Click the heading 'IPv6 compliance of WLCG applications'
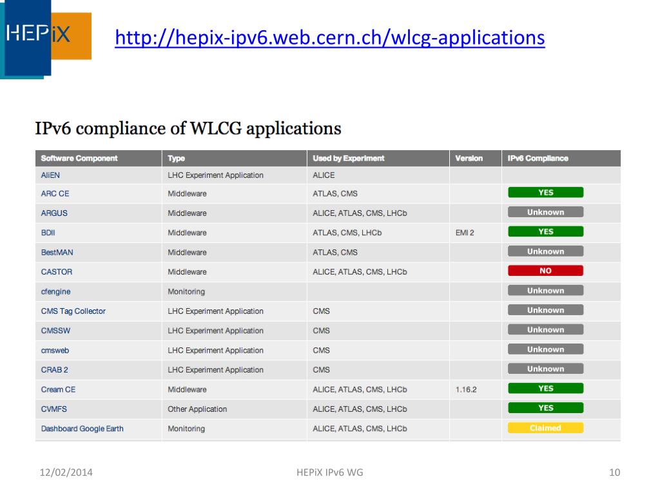This screenshot has height=495, width=660. [188, 128]
